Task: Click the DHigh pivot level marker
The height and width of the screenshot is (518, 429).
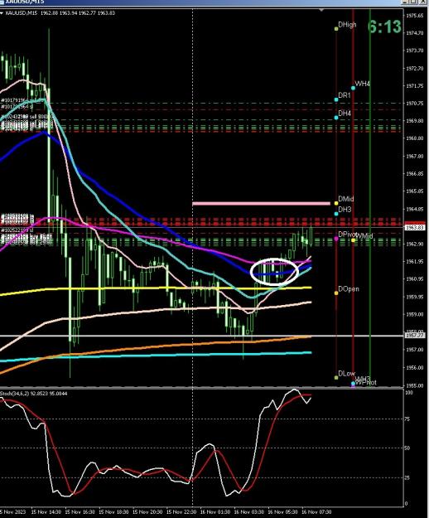Action: pyautogui.click(x=336, y=29)
